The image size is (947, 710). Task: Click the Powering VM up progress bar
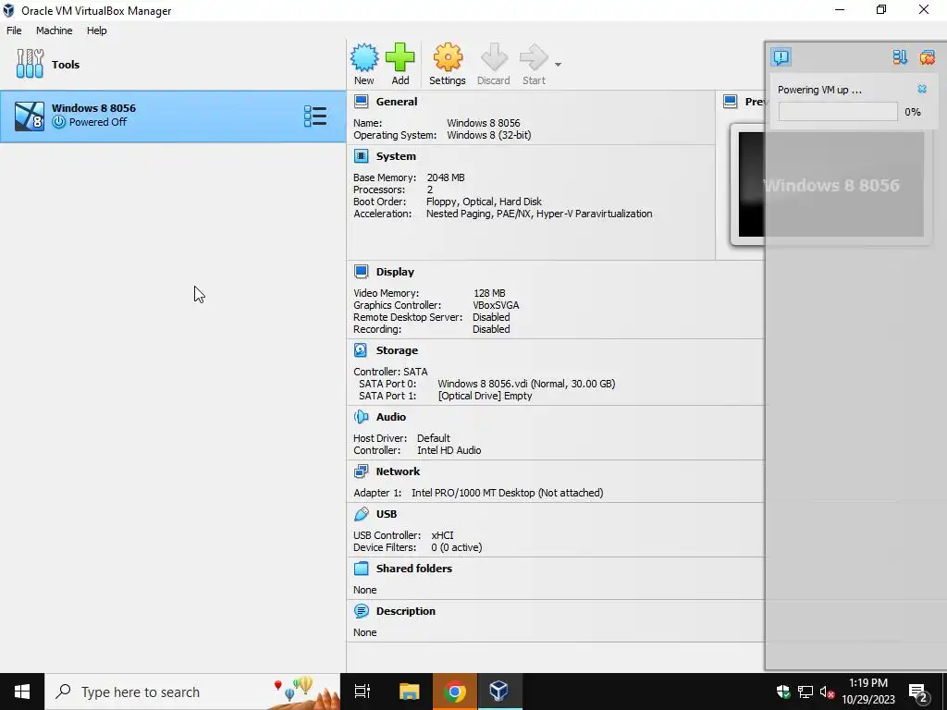[x=838, y=112]
